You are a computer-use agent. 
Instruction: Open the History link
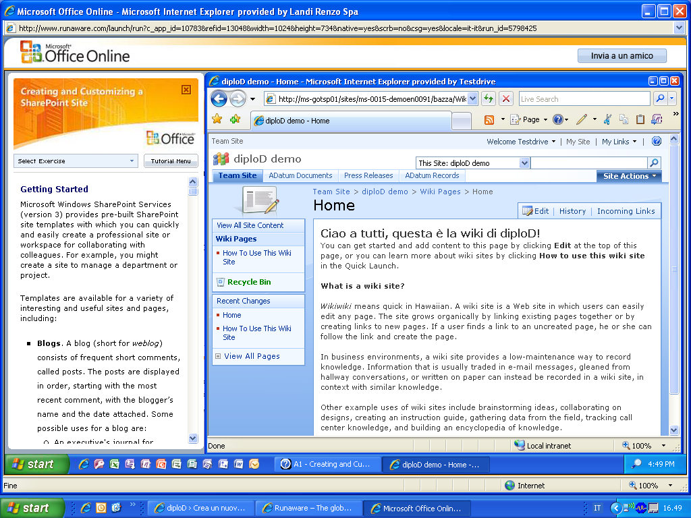pyautogui.click(x=572, y=211)
